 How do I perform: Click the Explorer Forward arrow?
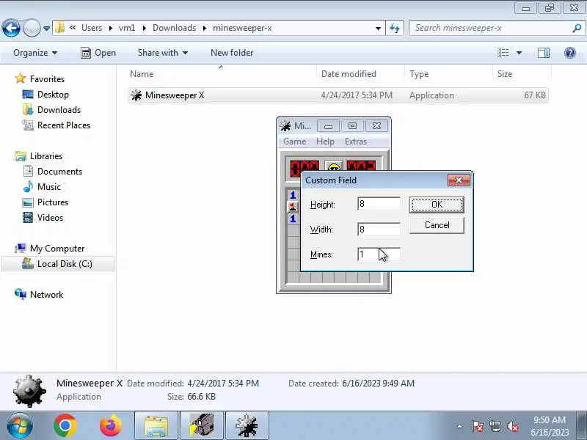(32, 28)
